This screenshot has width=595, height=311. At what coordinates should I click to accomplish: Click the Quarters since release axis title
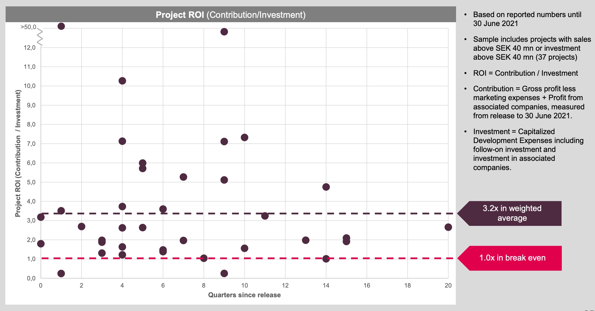click(244, 295)
